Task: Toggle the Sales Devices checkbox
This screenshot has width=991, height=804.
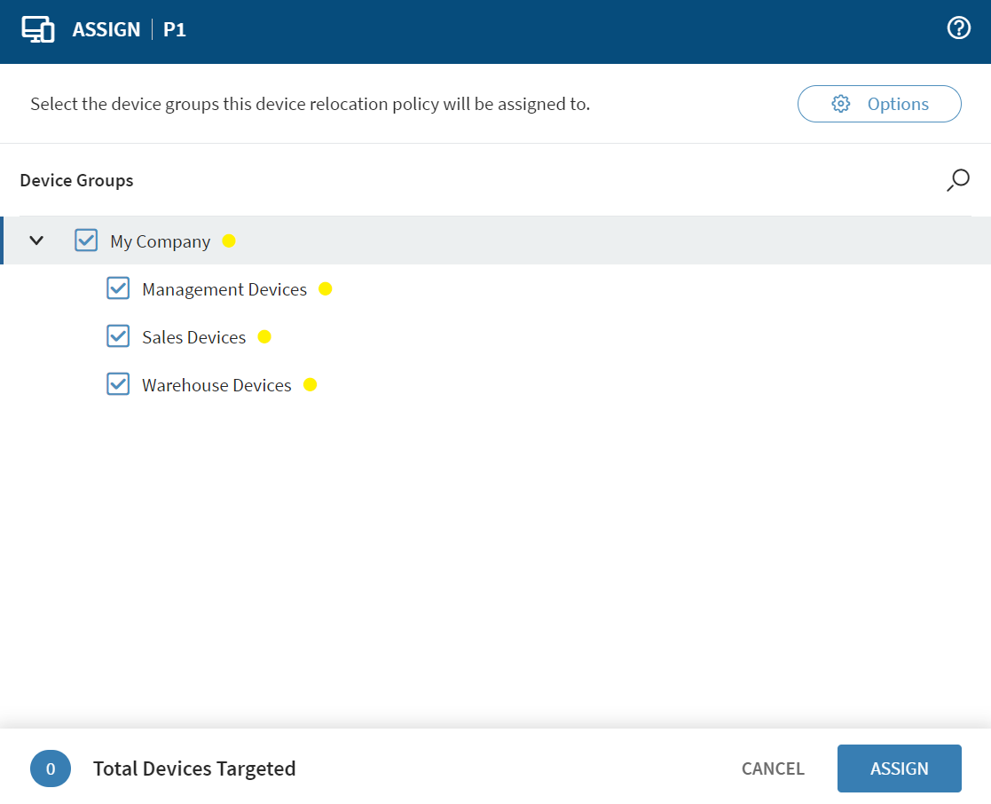Action: [118, 336]
